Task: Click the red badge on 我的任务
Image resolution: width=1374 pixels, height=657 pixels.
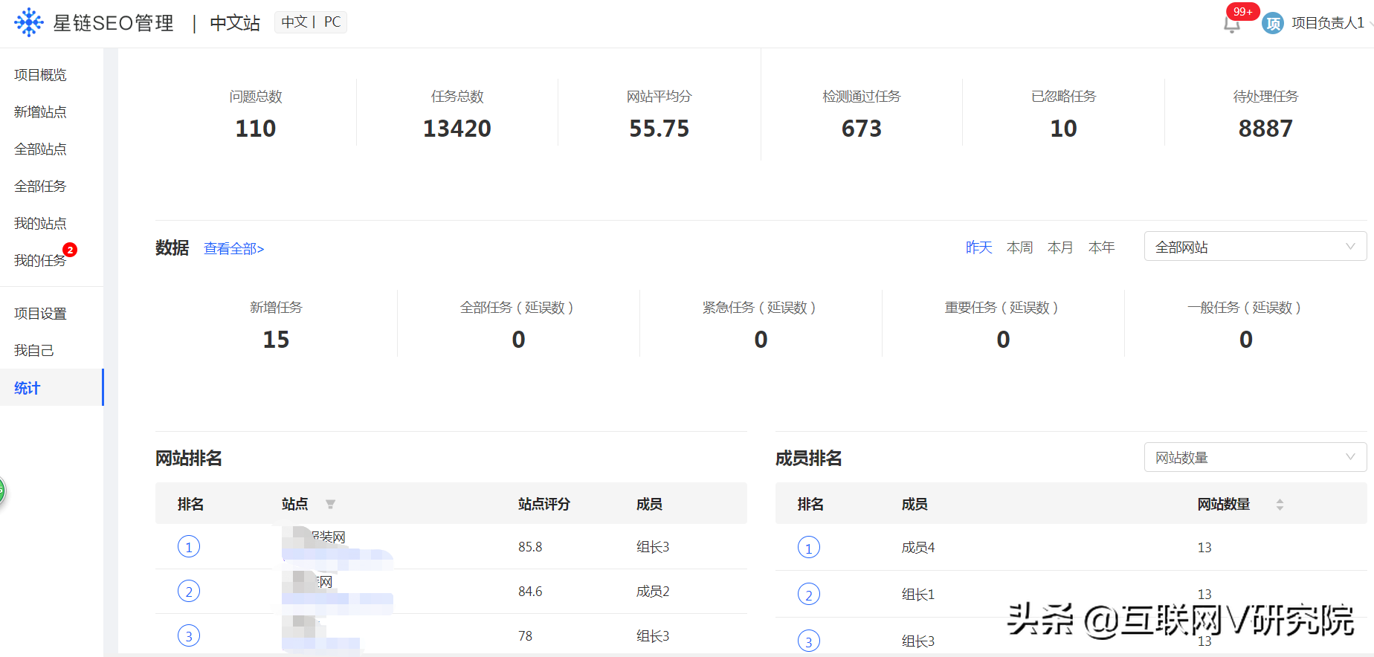Action: [70, 250]
